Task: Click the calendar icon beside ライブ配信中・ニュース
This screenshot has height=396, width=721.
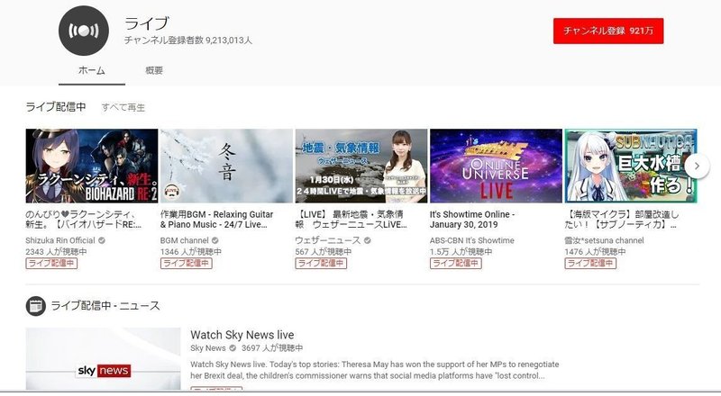Action: (x=35, y=306)
